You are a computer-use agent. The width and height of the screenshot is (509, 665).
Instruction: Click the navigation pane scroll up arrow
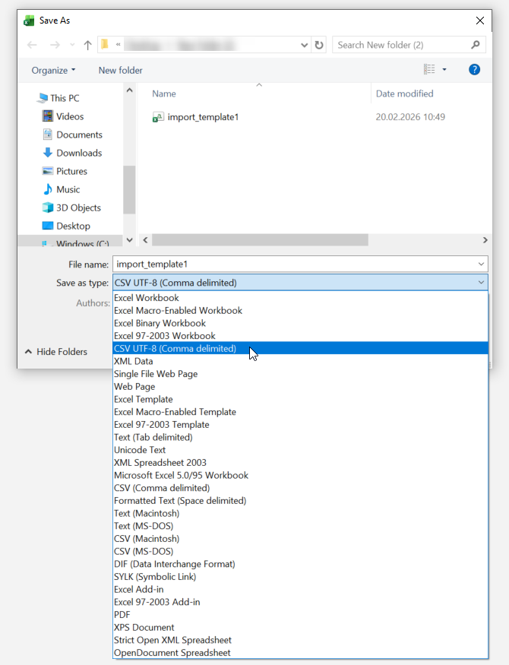click(129, 90)
